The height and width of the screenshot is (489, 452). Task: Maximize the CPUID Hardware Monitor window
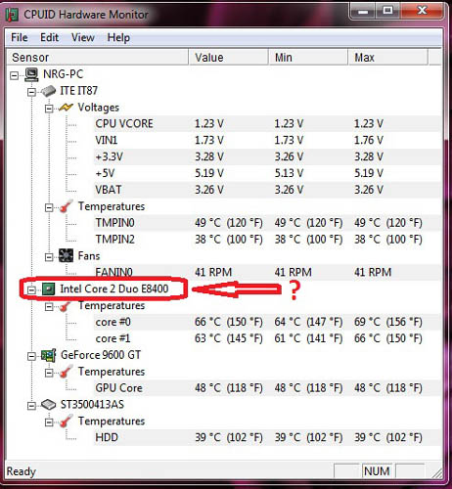388,12
